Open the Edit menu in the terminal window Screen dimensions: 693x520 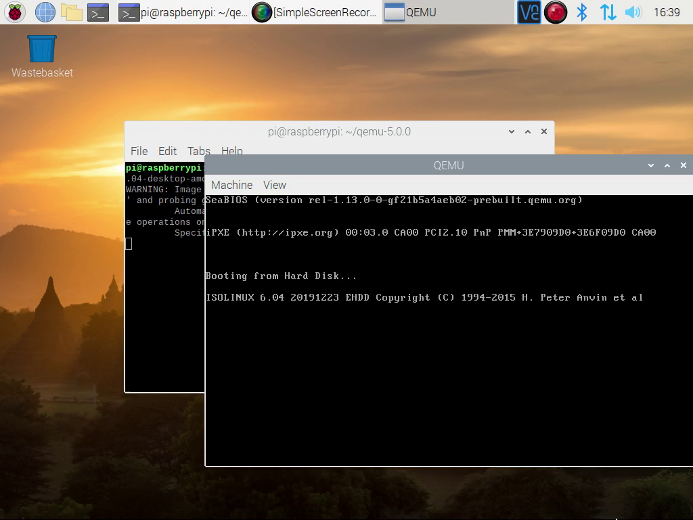pos(168,151)
